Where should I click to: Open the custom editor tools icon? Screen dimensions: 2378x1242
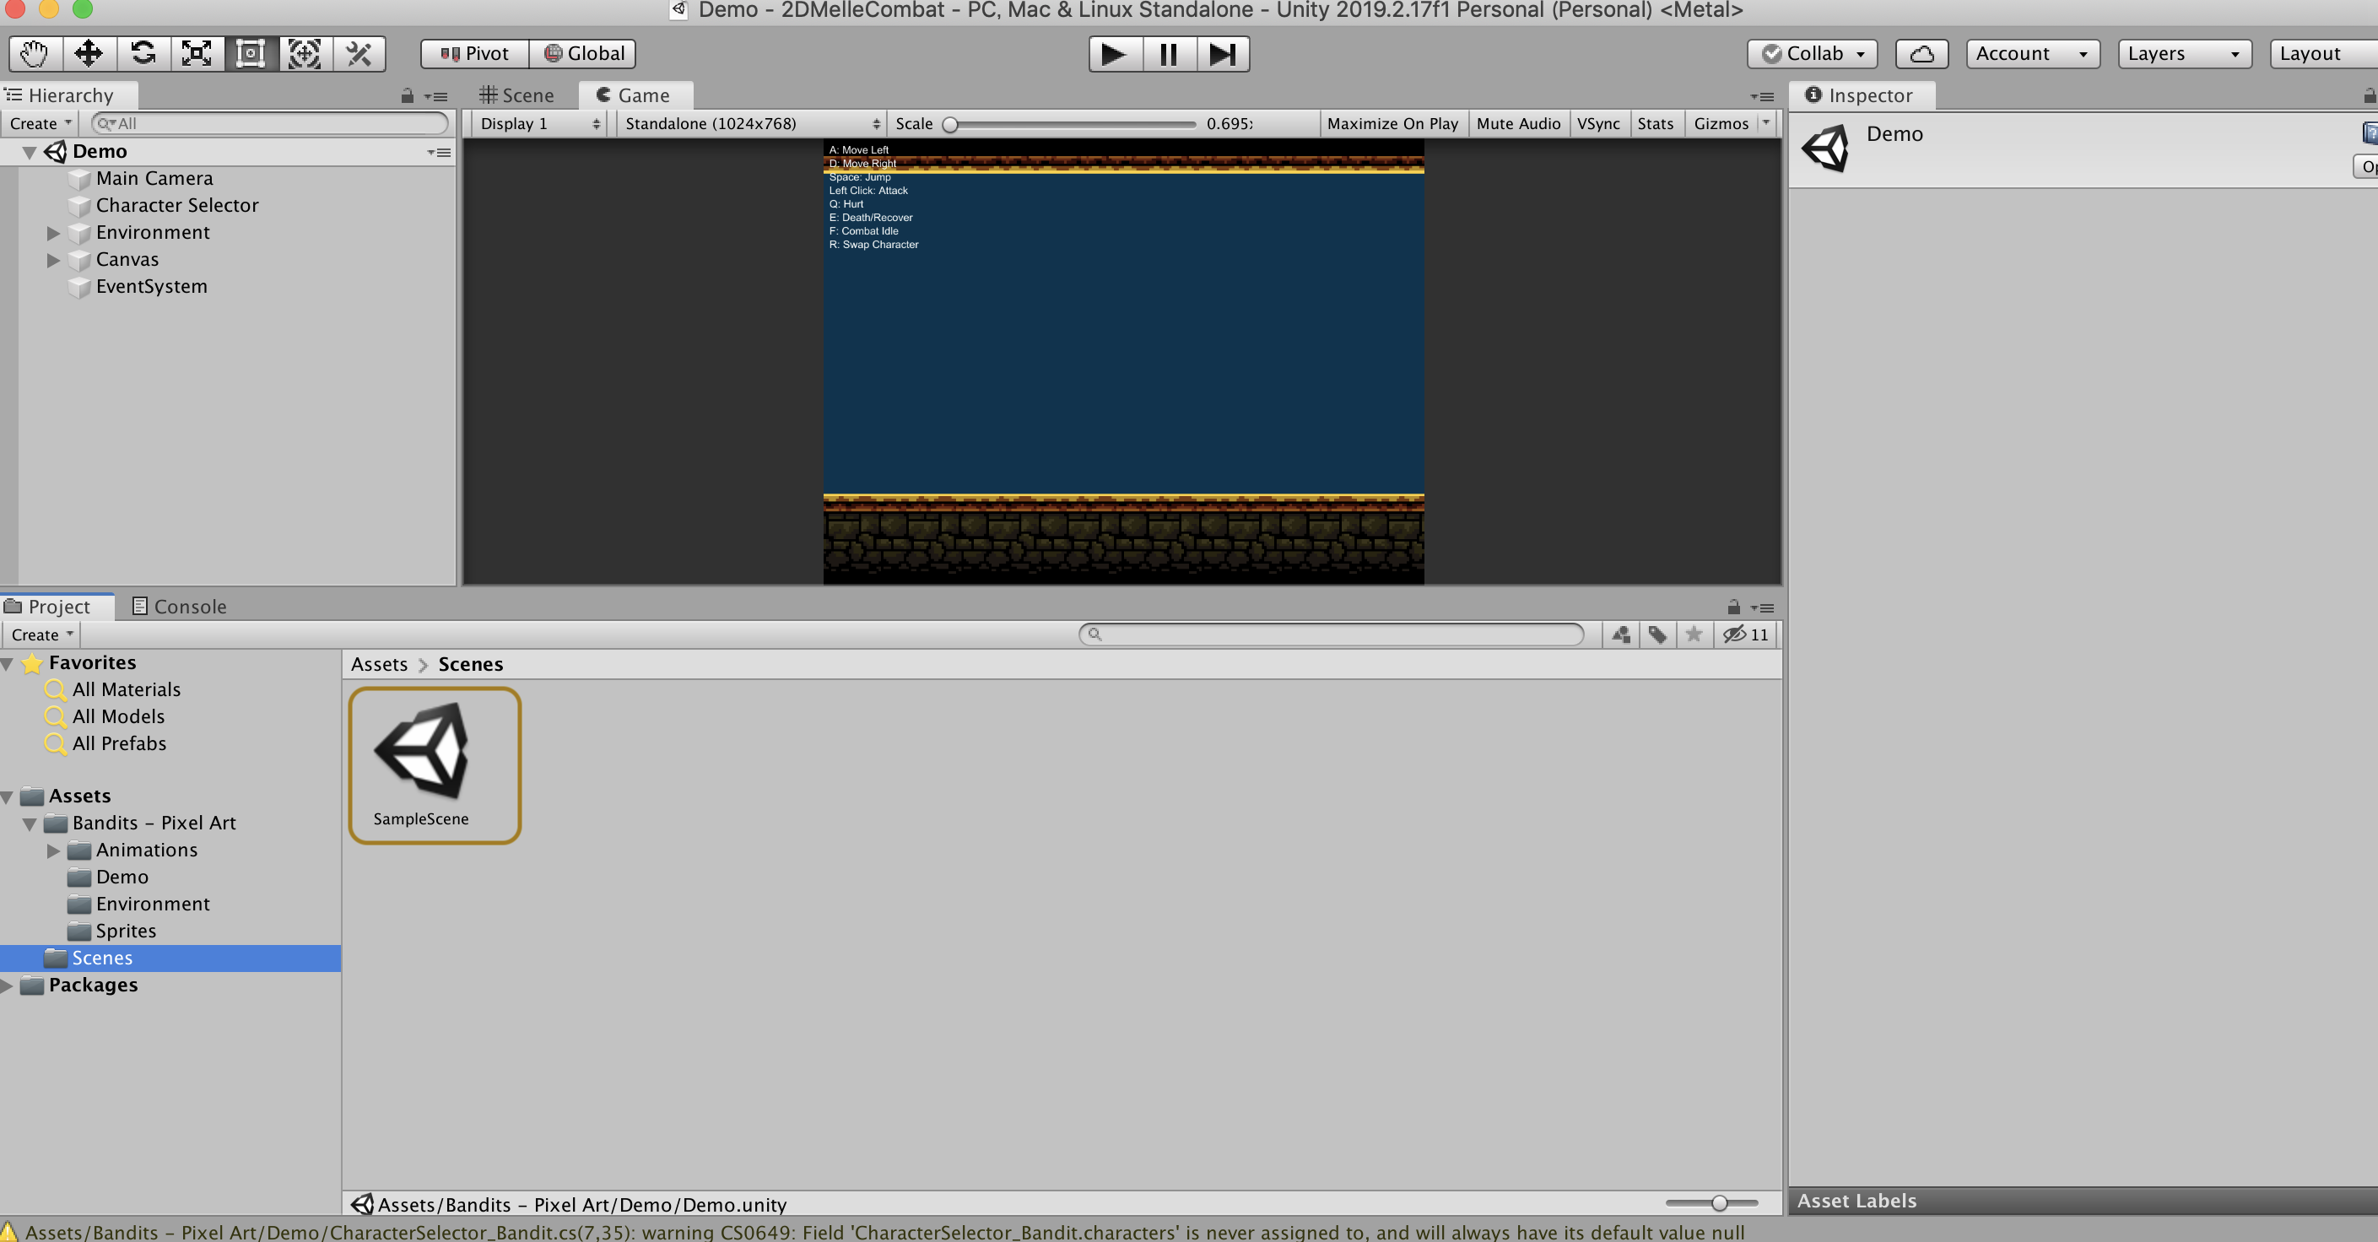(358, 53)
